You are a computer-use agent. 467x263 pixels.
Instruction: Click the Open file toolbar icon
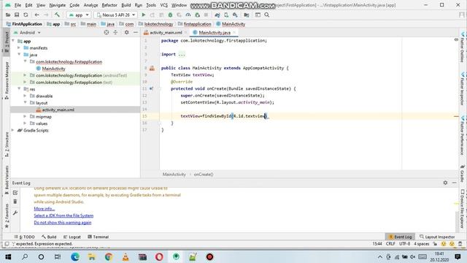tap(8, 15)
